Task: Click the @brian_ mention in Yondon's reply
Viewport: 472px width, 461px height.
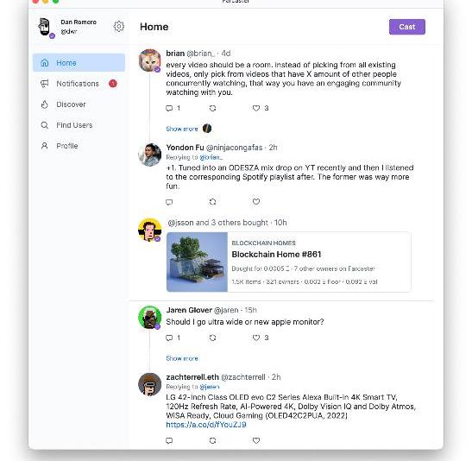Action: (211, 157)
